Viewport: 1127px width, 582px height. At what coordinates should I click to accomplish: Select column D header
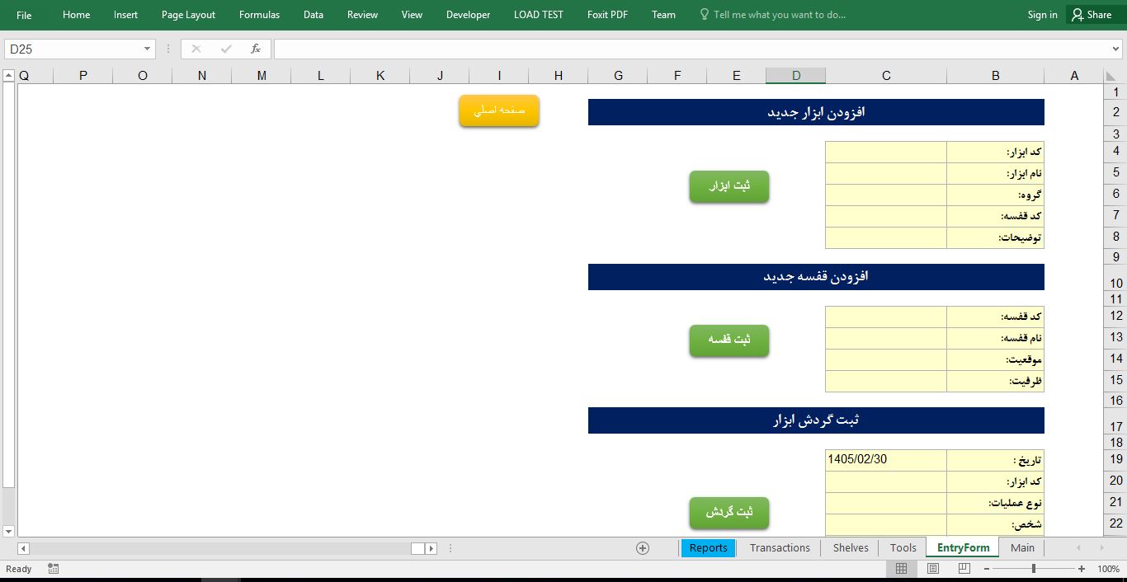(796, 76)
